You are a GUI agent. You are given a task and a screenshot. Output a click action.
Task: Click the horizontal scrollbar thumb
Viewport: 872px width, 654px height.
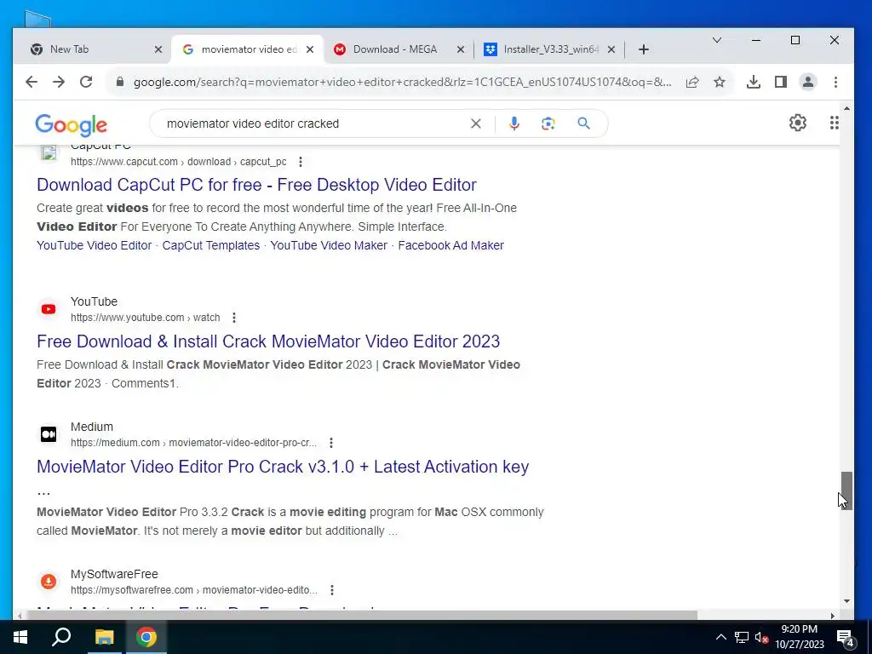361,615
